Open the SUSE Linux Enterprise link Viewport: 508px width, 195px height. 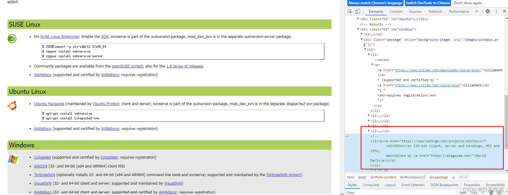pyautogui.click(x=60, y=37)
